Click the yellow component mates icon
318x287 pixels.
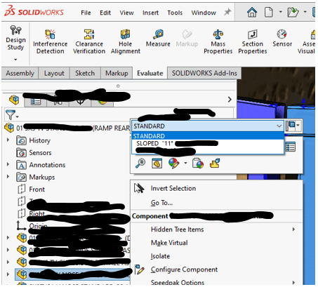click(x=215, y=163)
